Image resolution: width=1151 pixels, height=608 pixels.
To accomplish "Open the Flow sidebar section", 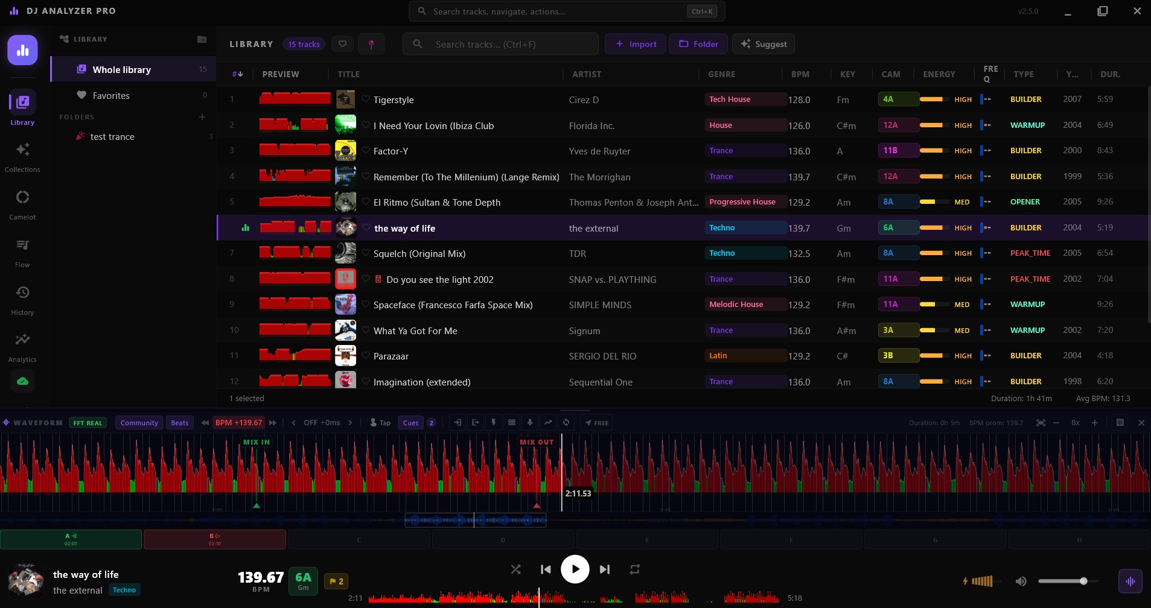I will click(22, 252).
